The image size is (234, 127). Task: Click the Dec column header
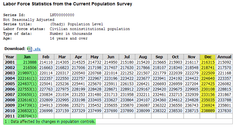[208, 57]
